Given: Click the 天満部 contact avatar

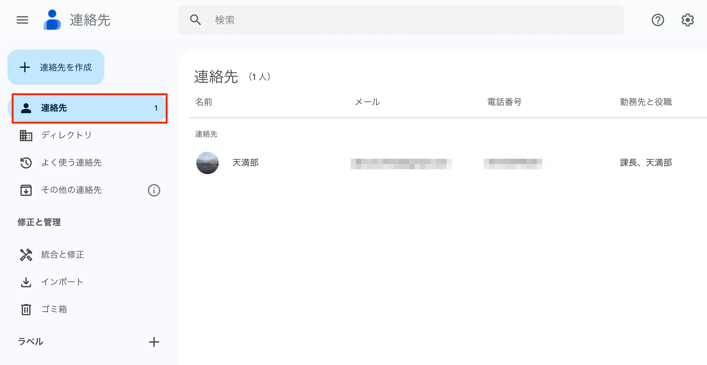Looking at the screenshot, I should pyautogui.click(x=208, y=163).
